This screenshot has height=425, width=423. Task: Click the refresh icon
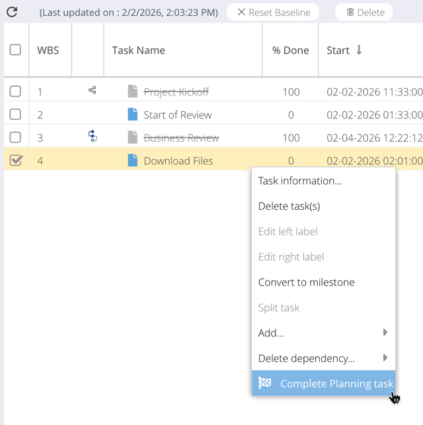pos(12,12)
